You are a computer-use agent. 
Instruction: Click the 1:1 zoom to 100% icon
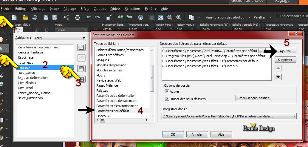point(152,17)
